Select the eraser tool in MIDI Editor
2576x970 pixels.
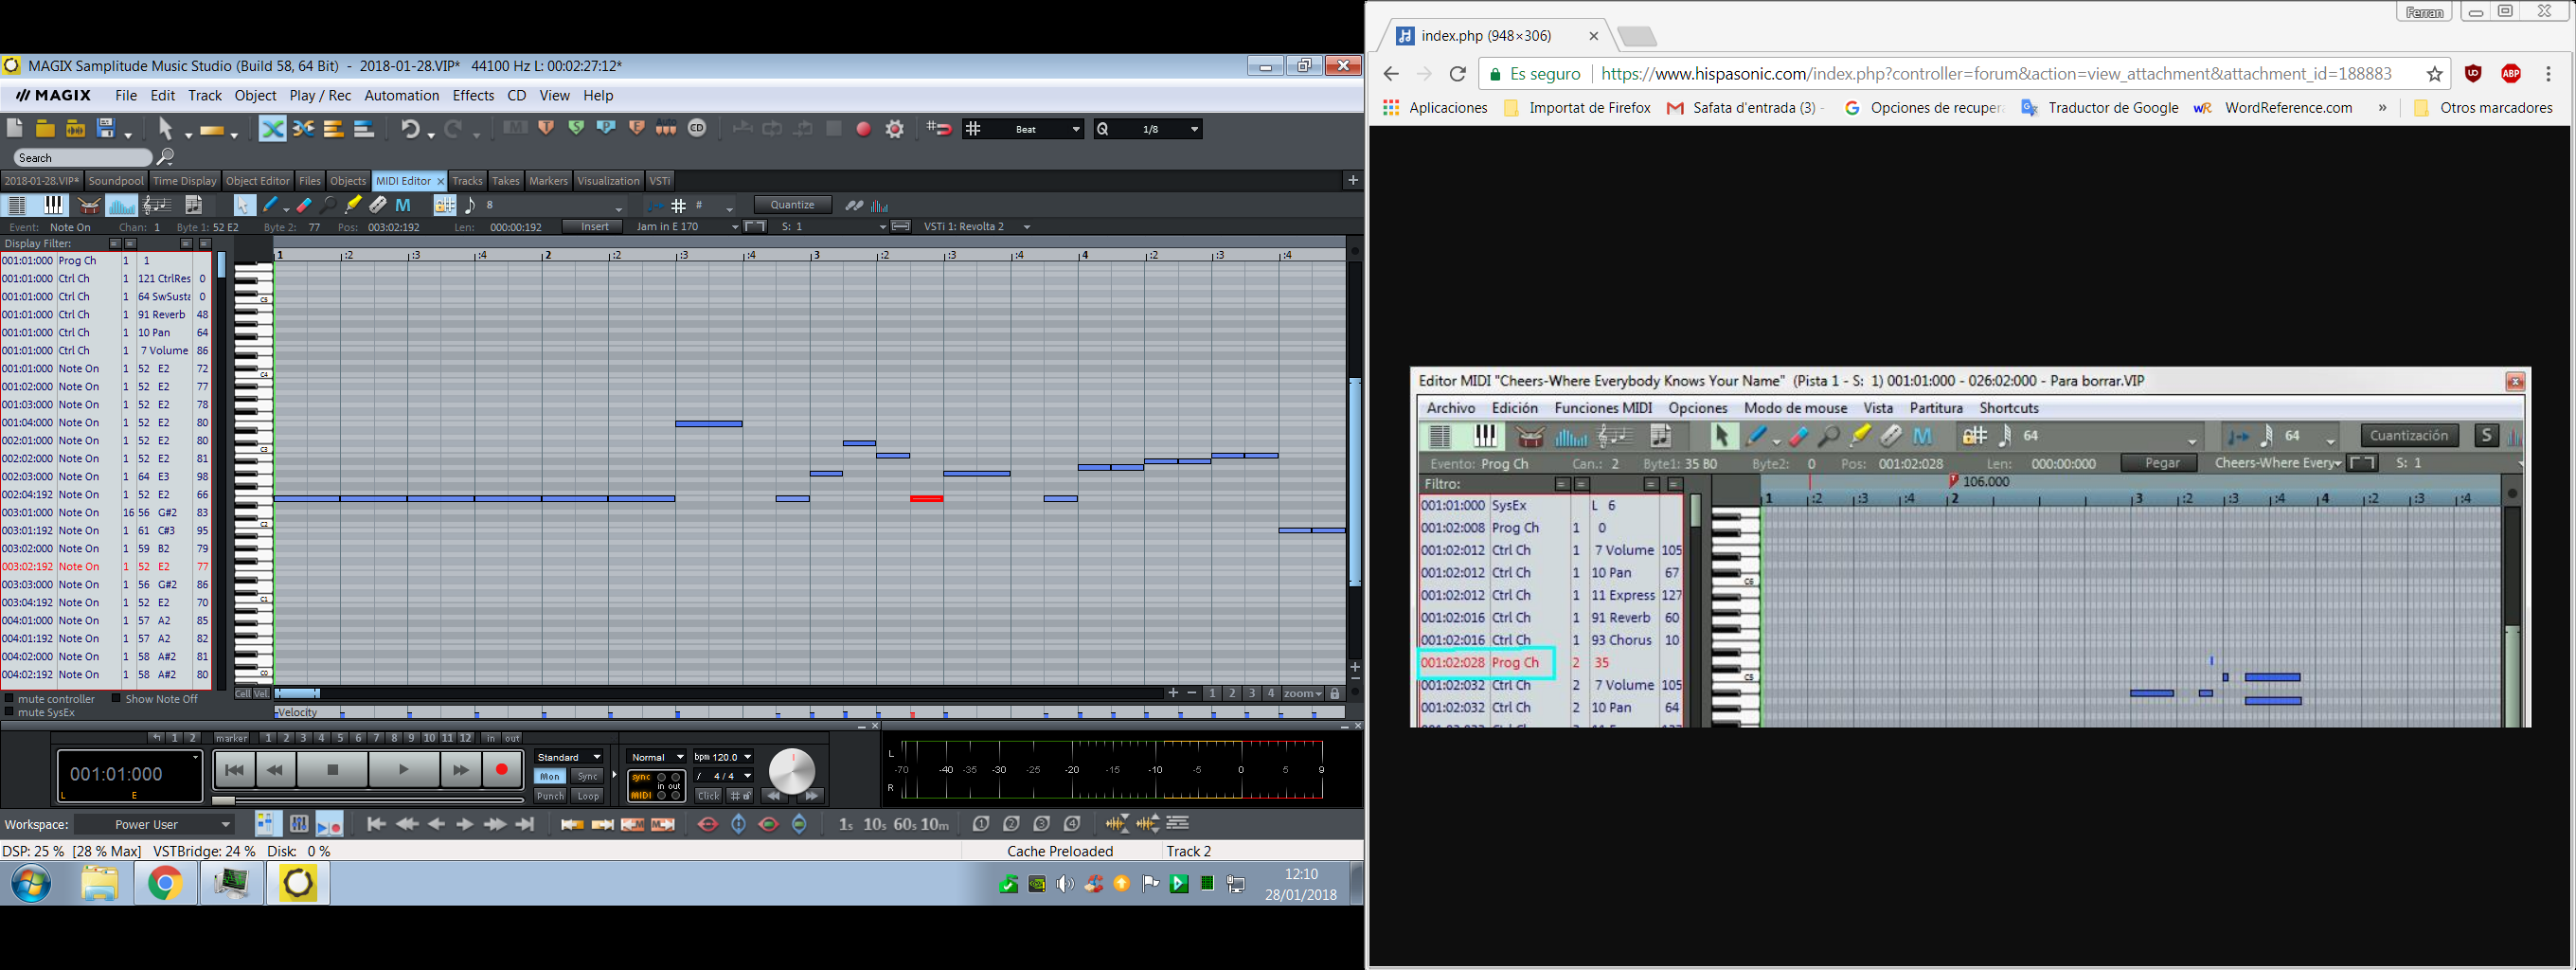point(304,205)
